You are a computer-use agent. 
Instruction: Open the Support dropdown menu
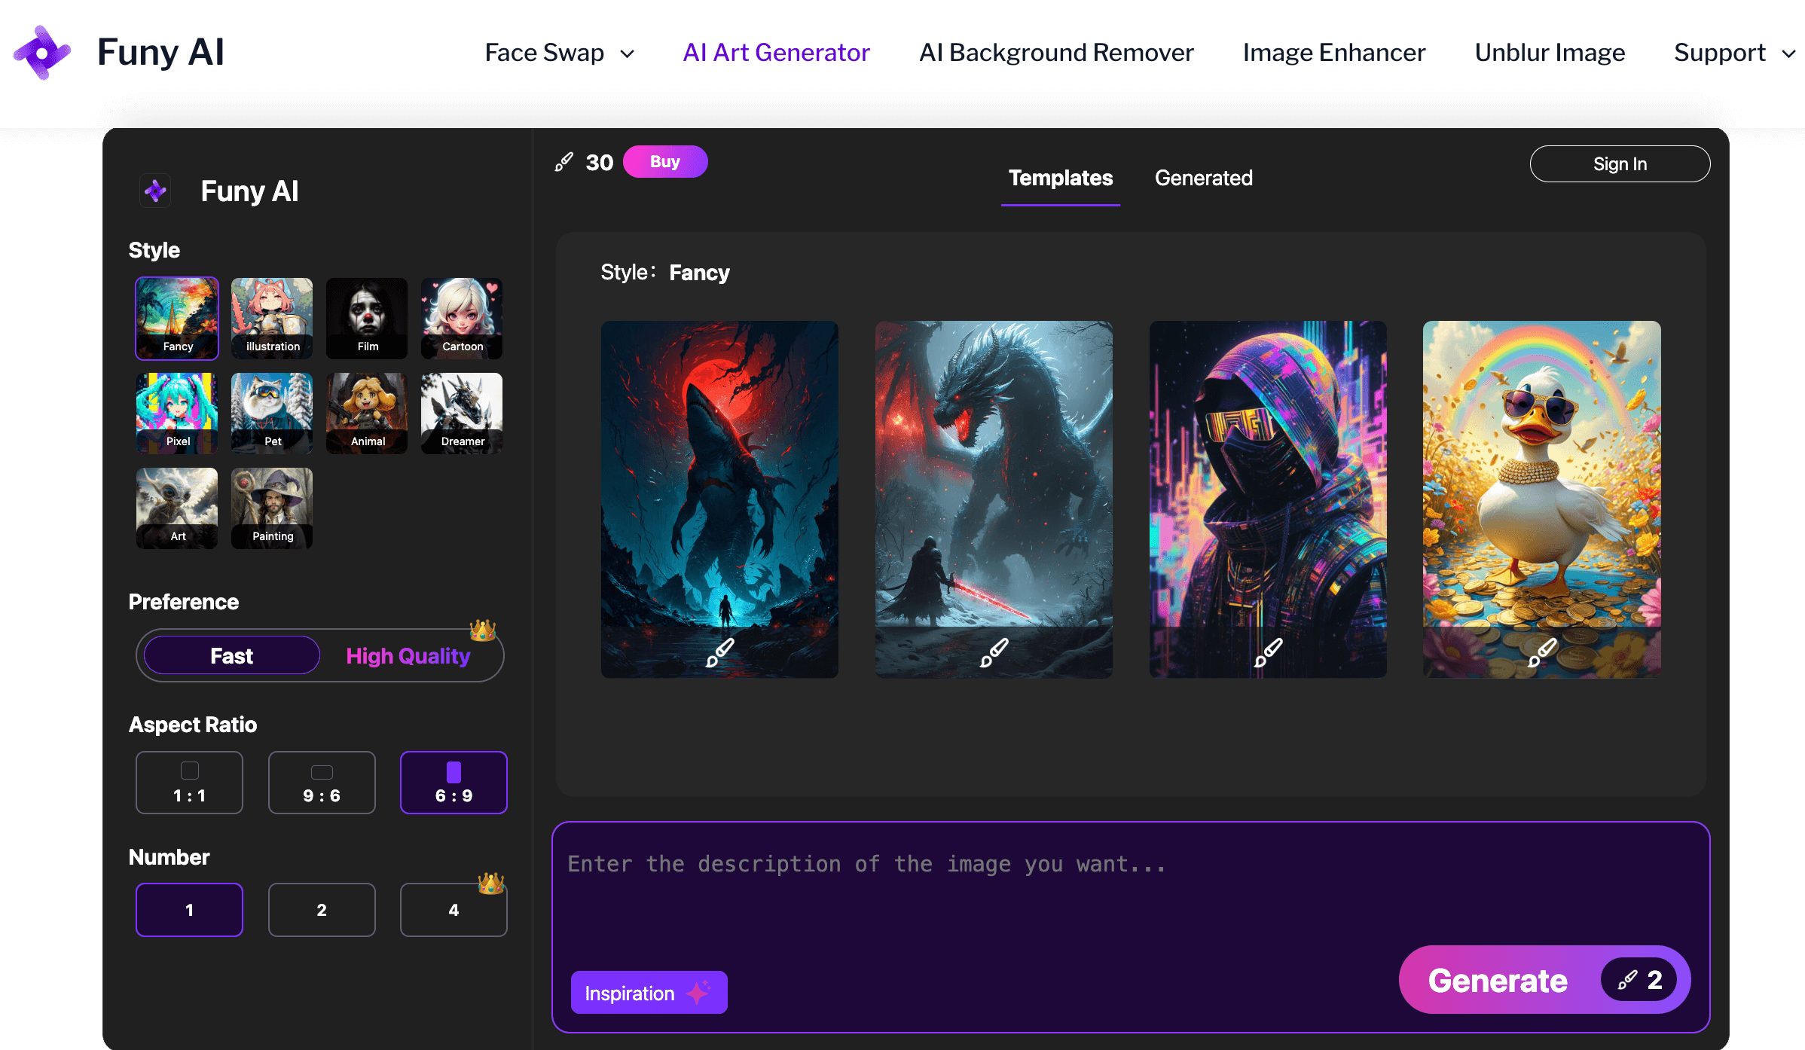[1733, 53]
